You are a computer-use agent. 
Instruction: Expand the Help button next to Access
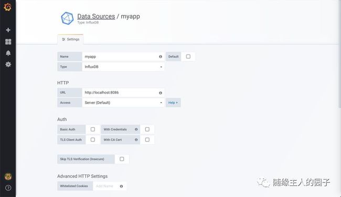(173, 103)
